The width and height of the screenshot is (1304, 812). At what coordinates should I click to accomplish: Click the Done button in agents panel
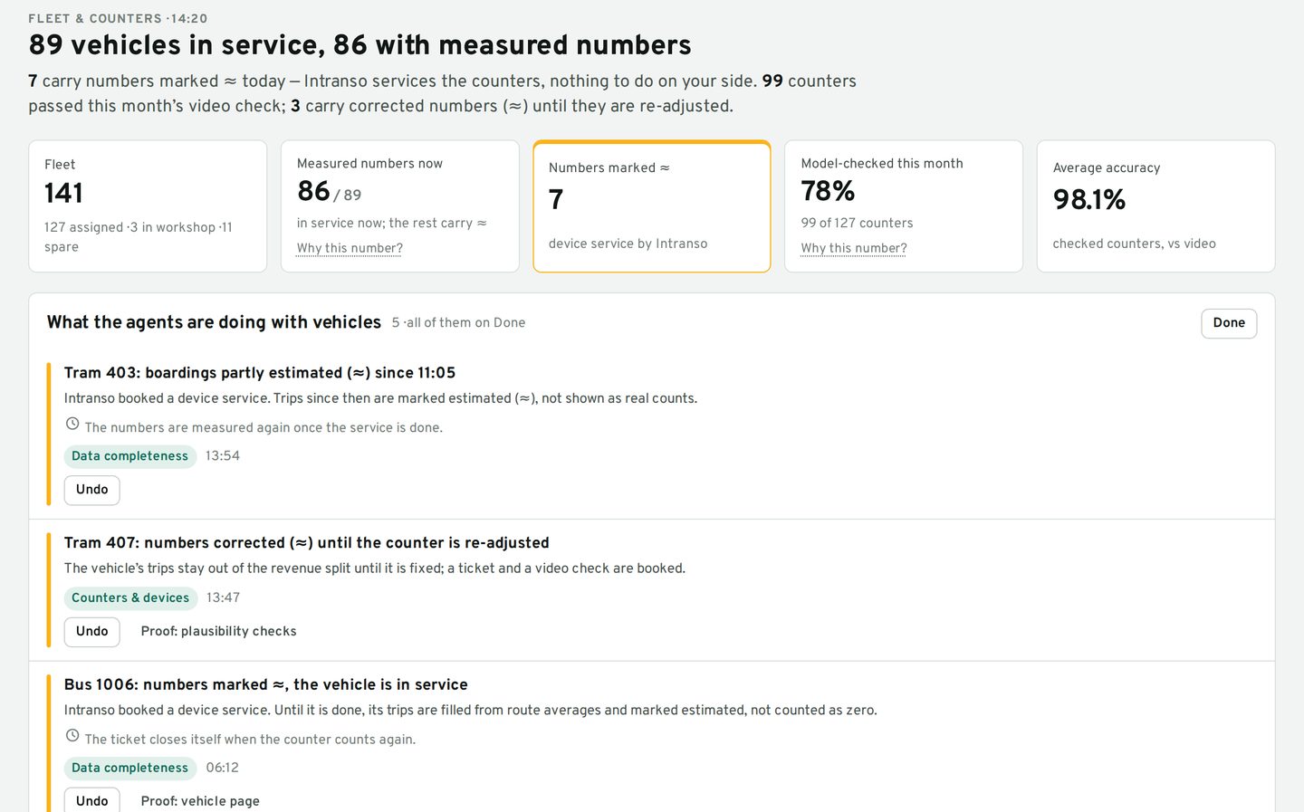coord(1229,323)
